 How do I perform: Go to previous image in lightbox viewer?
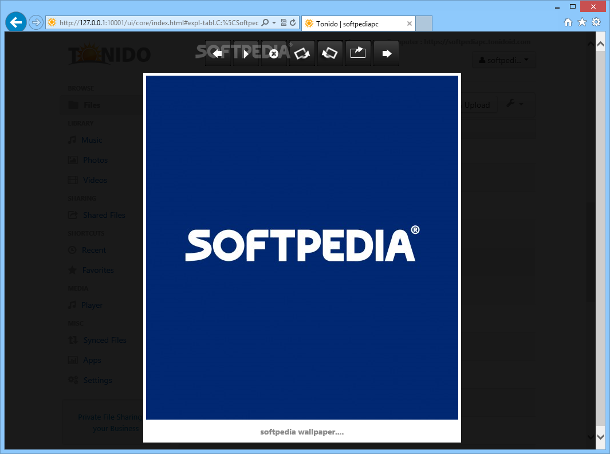(x=218, y=53)
